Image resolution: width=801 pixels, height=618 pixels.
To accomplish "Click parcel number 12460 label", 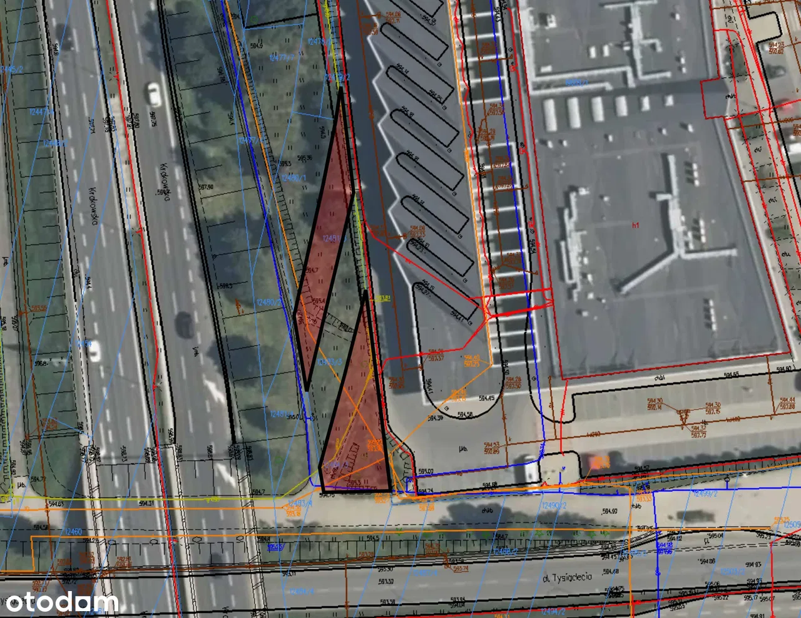I will point(73,532).
